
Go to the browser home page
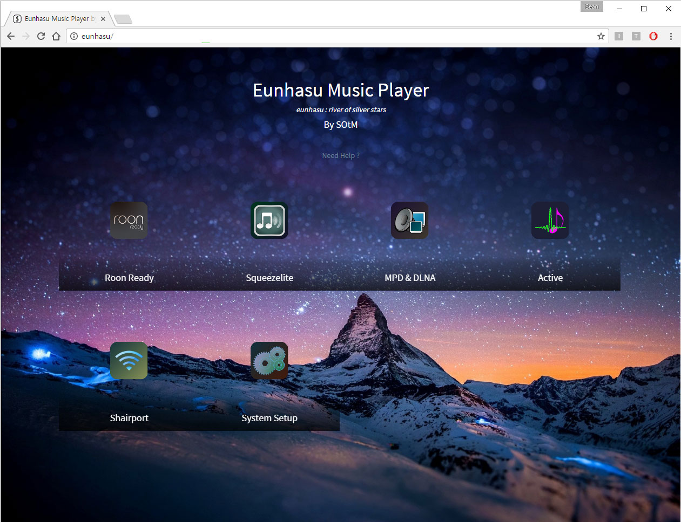(x=56, y=36)
